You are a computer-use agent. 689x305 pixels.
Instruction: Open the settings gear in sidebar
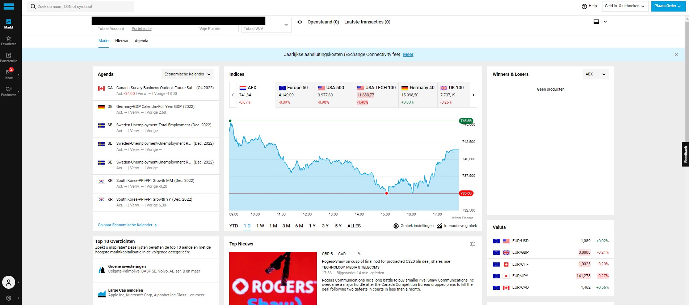9,298
